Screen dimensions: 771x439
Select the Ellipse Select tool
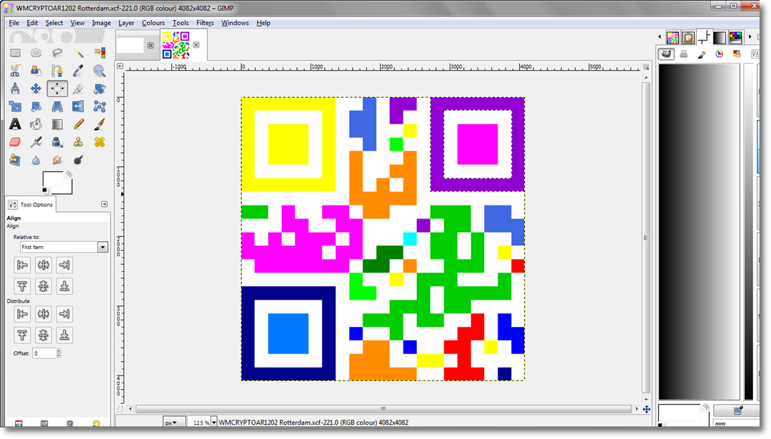[x=36, y=53]
